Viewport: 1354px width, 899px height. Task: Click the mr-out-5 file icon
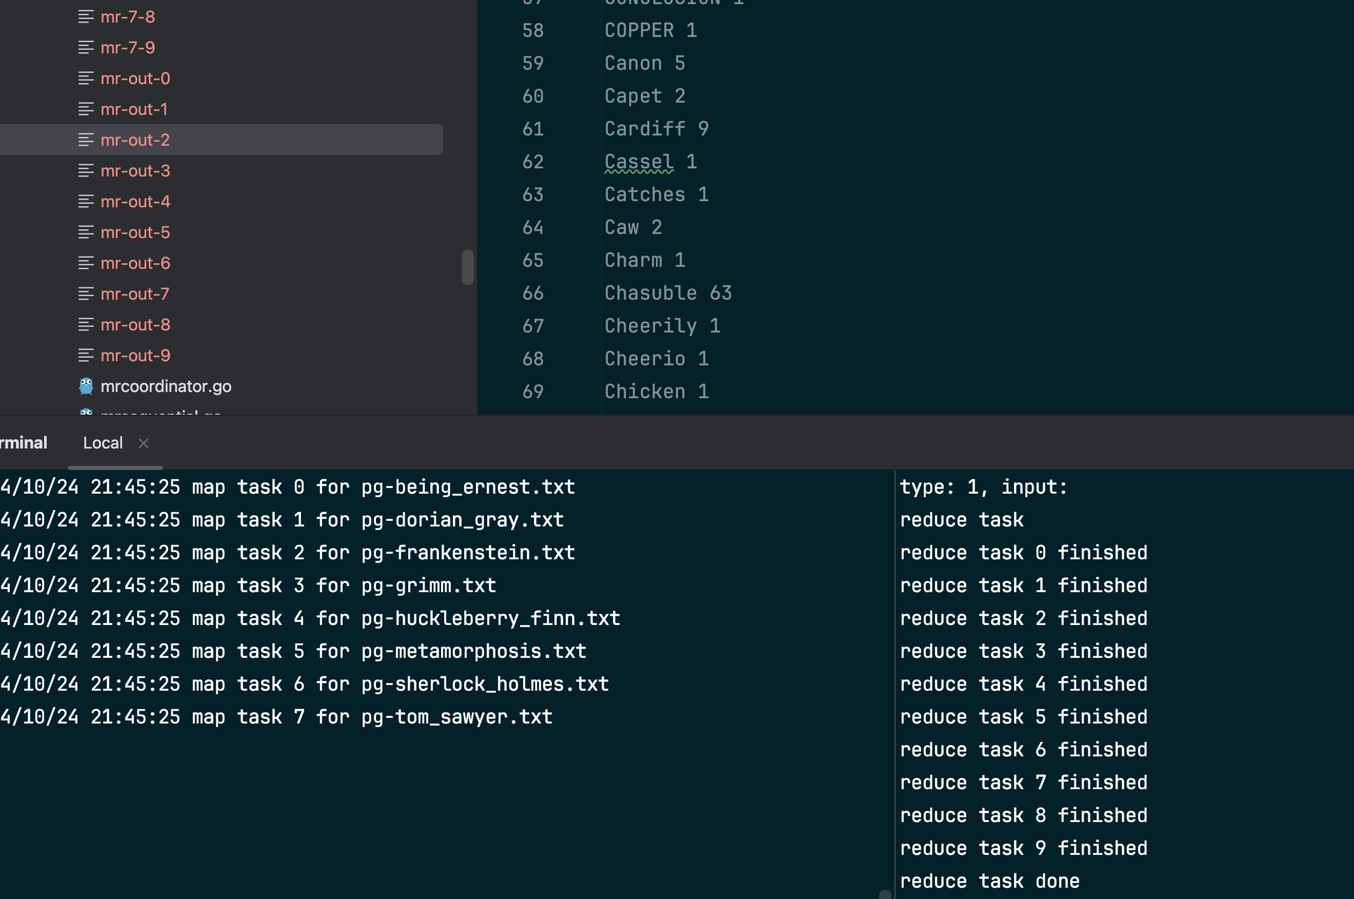click(86, 232)
